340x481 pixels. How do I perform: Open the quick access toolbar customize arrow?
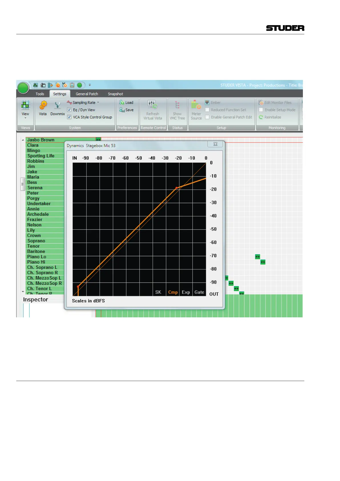(90, 85)
